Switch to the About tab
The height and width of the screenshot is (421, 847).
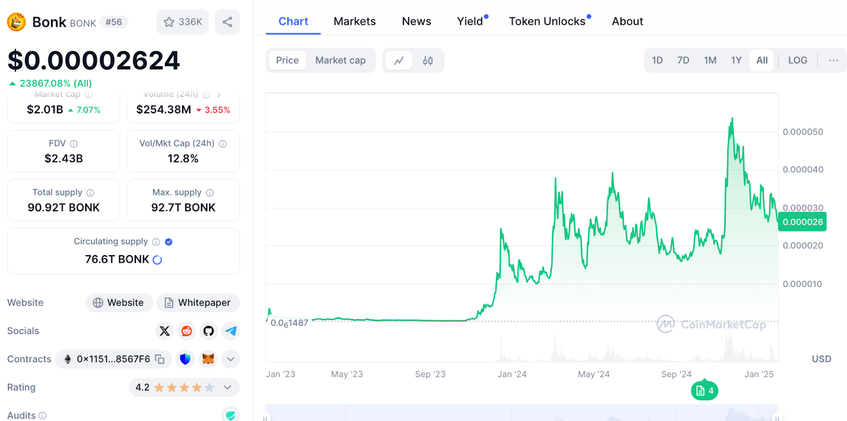click(627, 21)
